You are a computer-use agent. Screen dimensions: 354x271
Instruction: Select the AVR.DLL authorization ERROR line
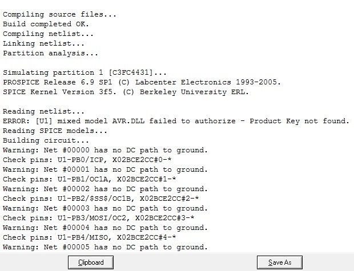(x=176, y=121)
